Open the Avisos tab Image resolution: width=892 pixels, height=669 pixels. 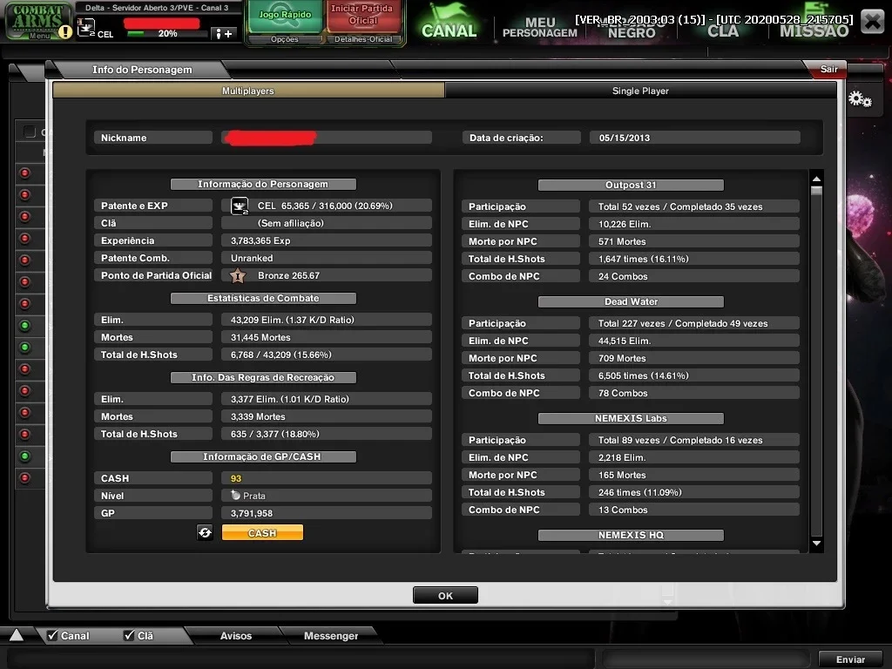tap(235, 635)
